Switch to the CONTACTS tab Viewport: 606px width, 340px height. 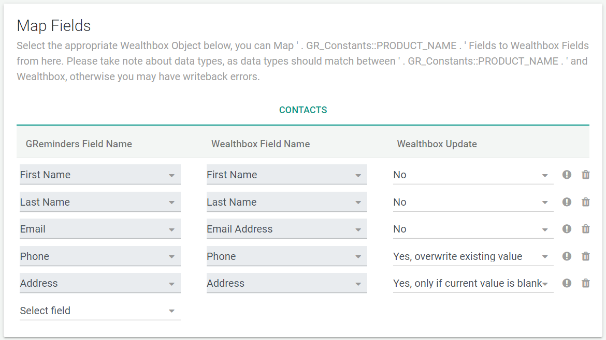coord(303,110)
